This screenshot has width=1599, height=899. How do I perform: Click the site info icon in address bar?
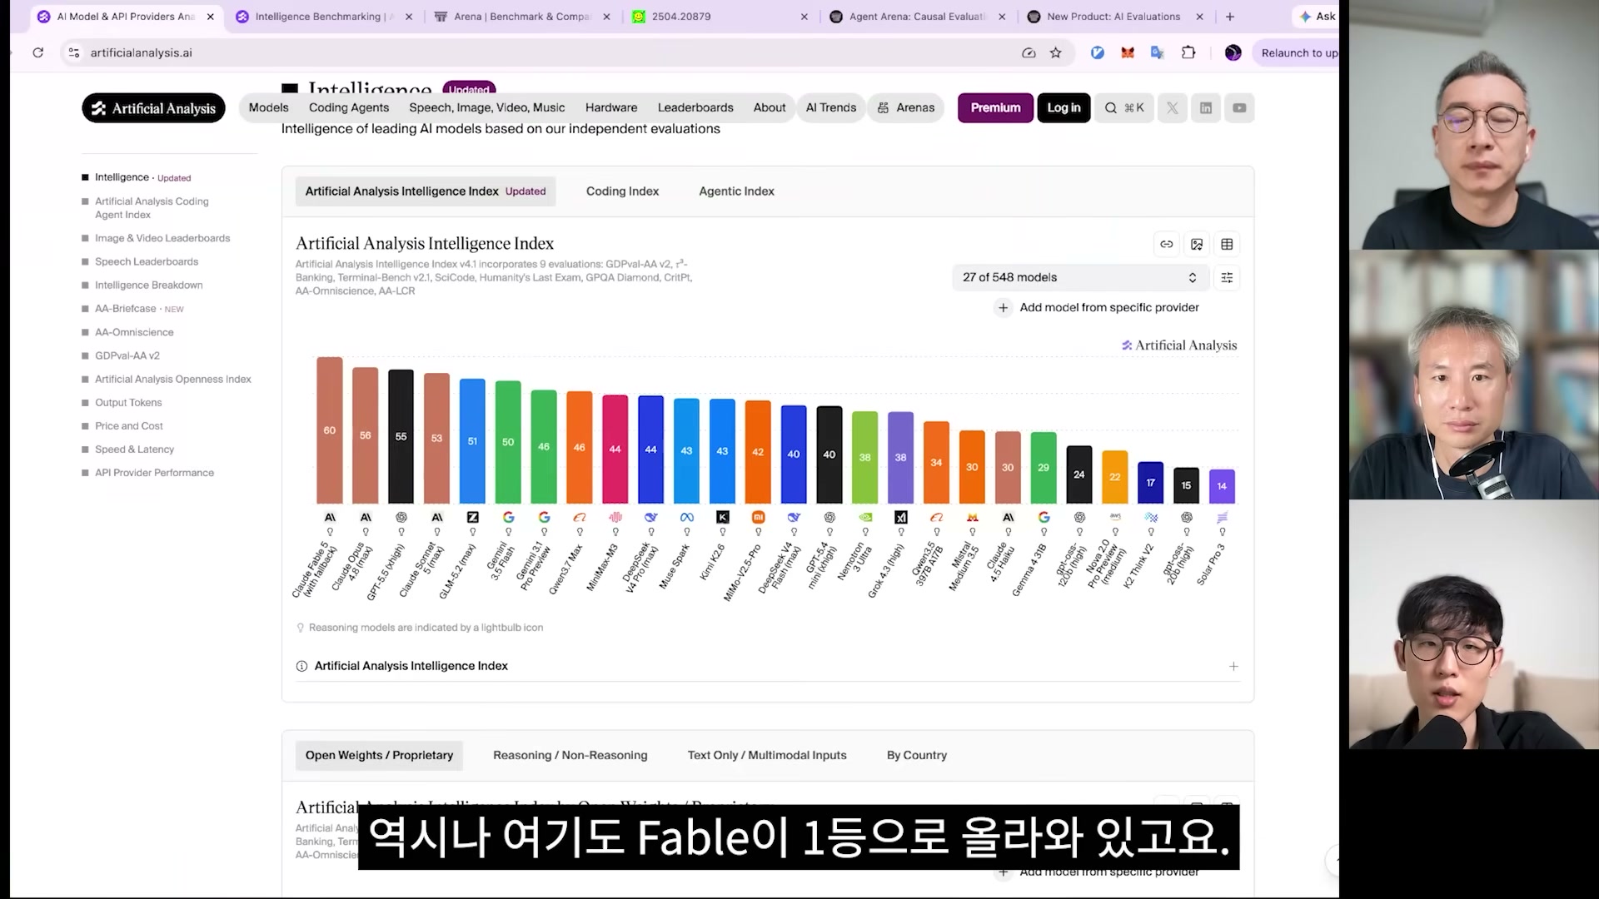click(x=74, y=52)
